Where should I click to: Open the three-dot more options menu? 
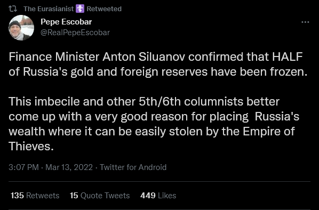[x=305, y=22]
